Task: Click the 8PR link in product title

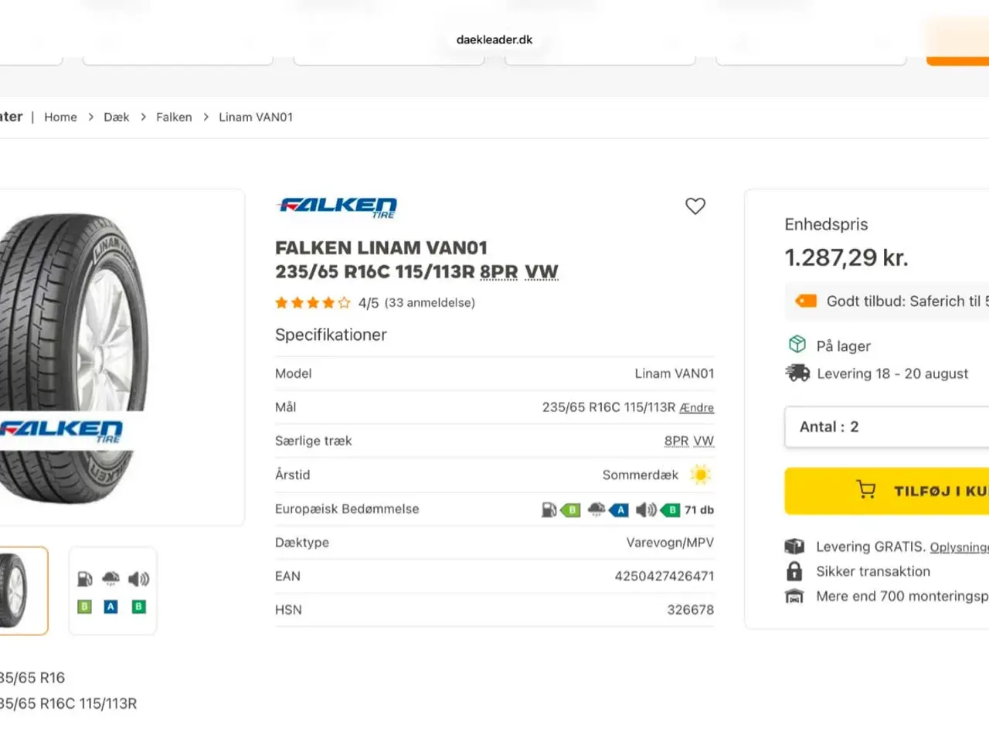Action: point(499,272)
